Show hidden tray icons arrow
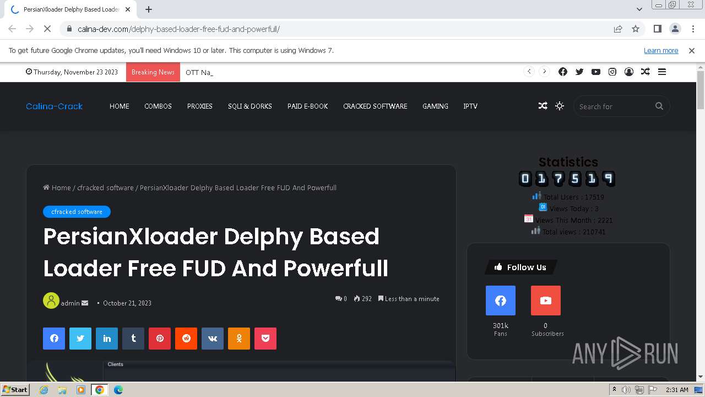Viewport: 705px width, 397px height. (614, 389)
